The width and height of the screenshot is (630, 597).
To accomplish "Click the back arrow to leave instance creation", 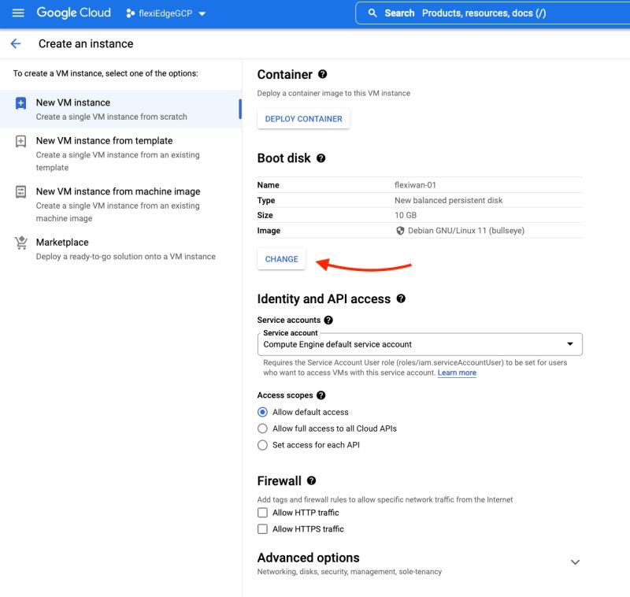I will [16, 44].
